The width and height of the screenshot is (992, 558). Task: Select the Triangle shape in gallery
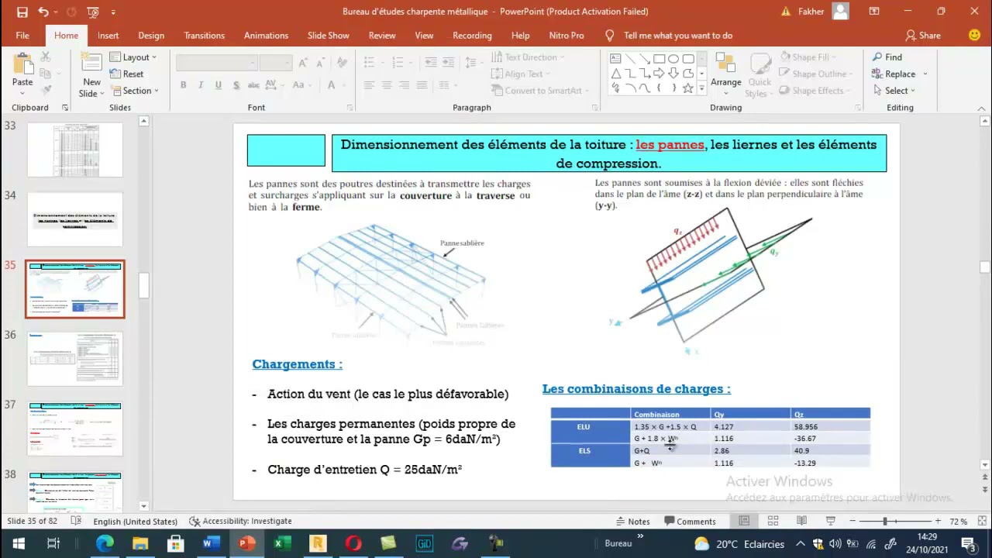(x=615, y=74)
